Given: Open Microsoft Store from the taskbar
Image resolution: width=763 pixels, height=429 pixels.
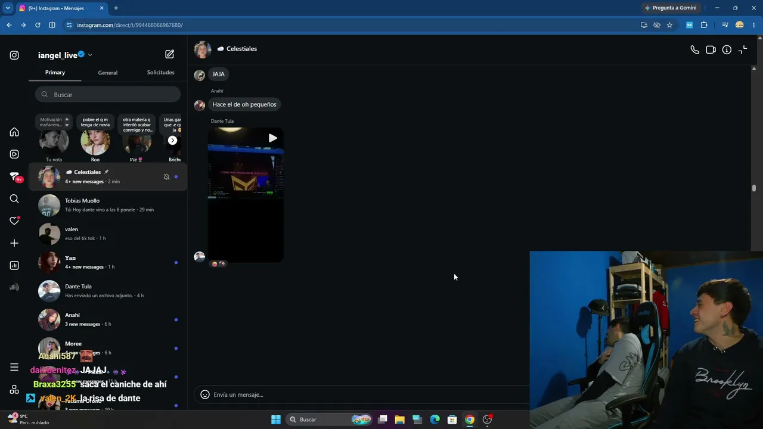Looking at the screenshot, I should (452, 419).
